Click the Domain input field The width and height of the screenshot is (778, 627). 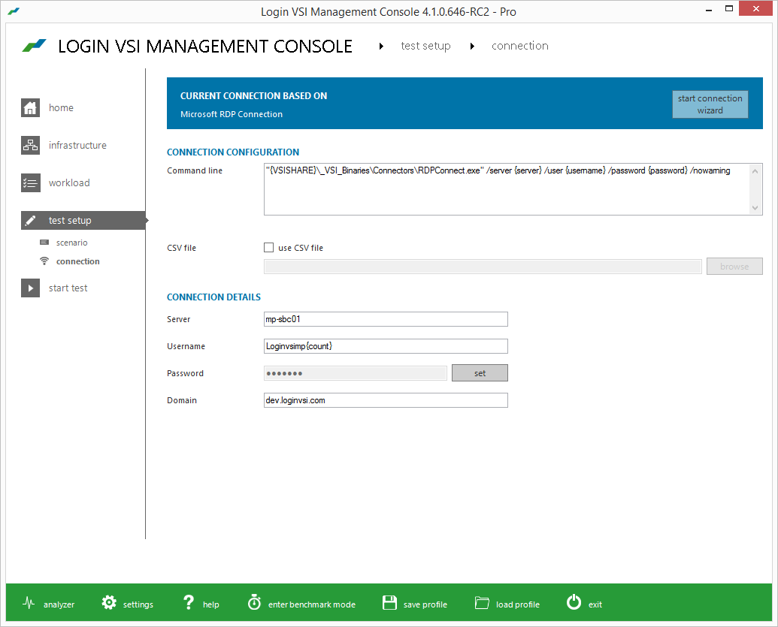tap(386, 400)
